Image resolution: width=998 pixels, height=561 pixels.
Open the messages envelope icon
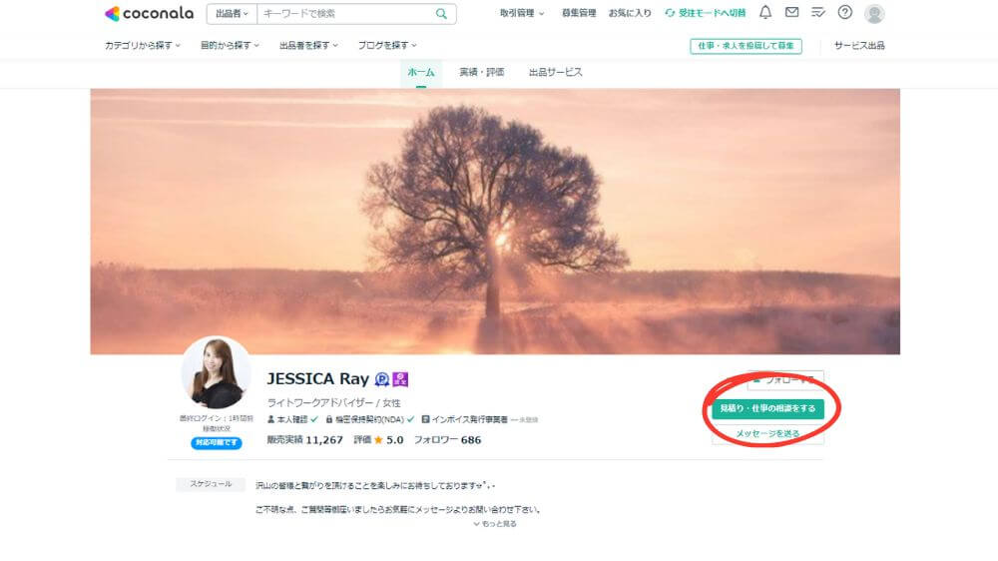(x=791, y=13)
